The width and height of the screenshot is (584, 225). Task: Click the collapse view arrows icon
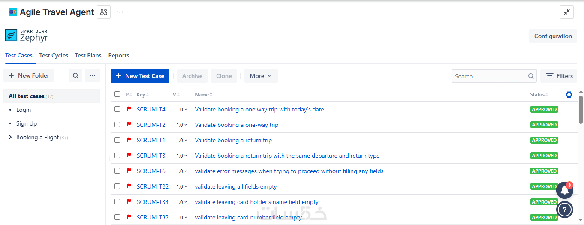(x=566, y=12)
